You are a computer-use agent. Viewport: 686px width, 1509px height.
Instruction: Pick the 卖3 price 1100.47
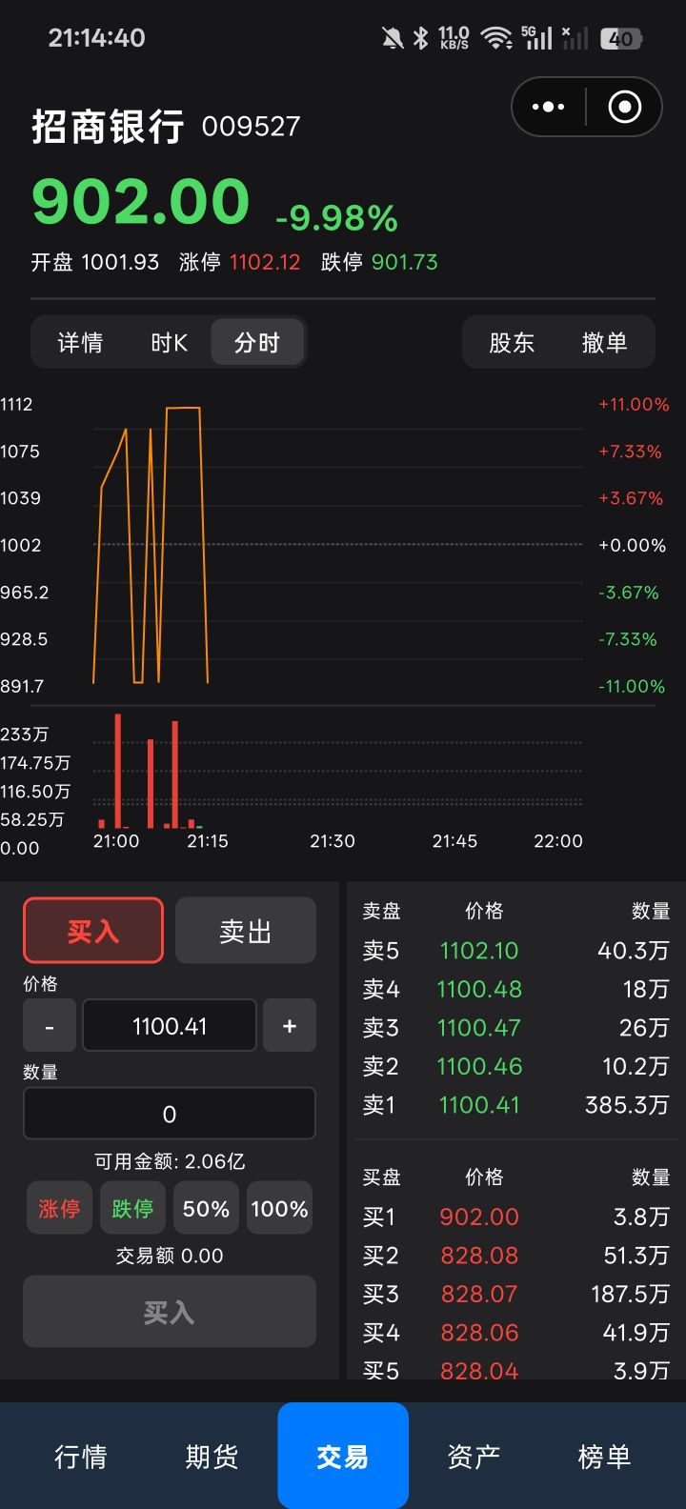(x=479, y=1028)
